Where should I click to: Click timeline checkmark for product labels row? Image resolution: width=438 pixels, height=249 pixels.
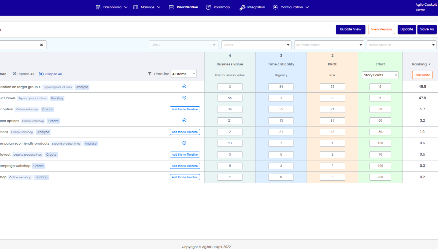point(184,98)
